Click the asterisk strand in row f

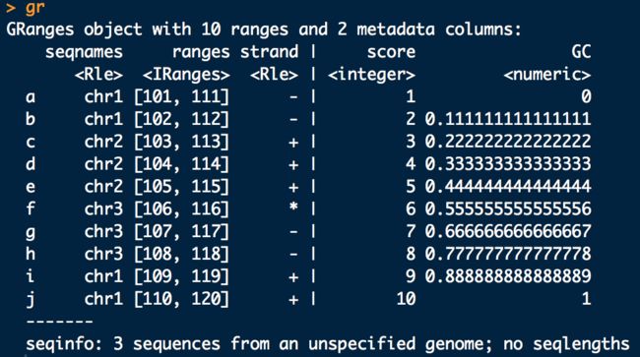[293, 208]
